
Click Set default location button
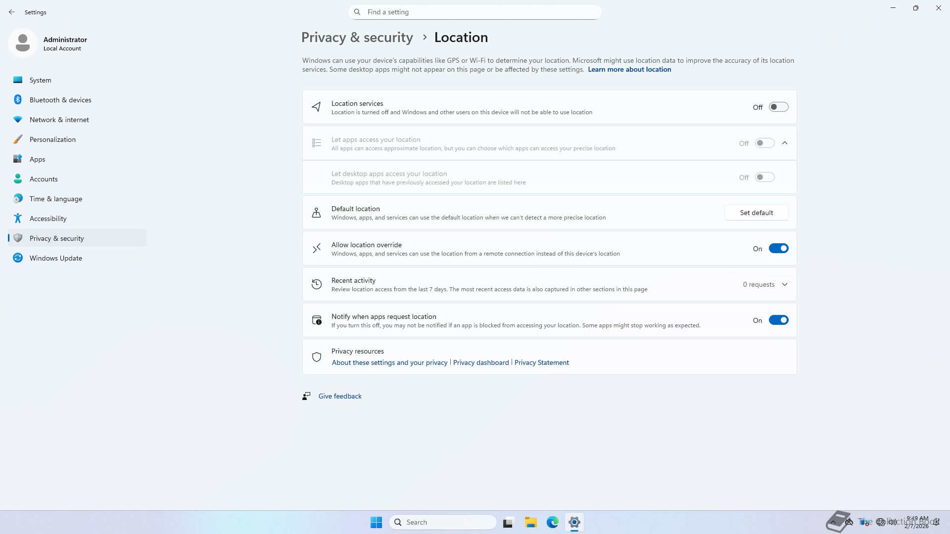(x=756, y=213)
